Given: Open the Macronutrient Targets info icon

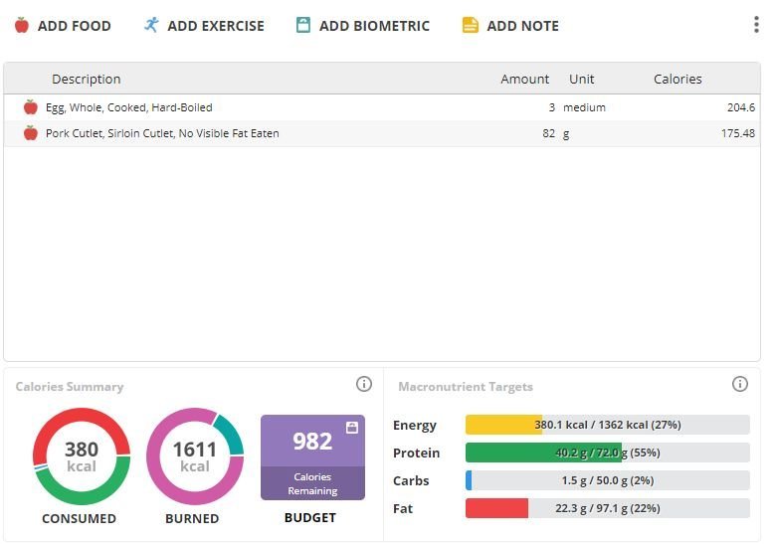Looking at the screenshot, I should pos(739,384).
